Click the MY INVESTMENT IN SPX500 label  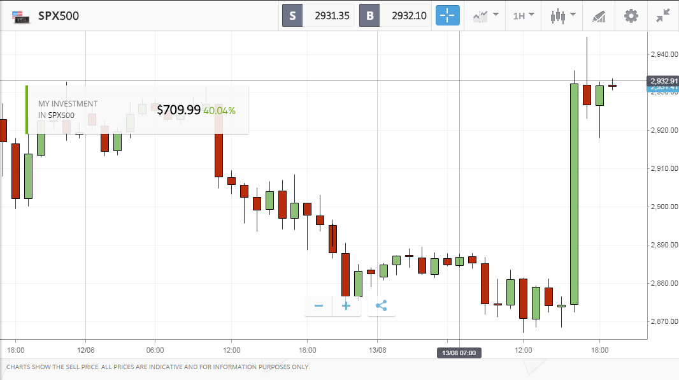point(68,110)
